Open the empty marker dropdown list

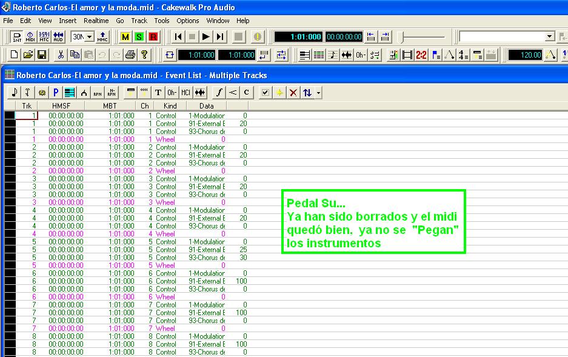coord(550,36)
